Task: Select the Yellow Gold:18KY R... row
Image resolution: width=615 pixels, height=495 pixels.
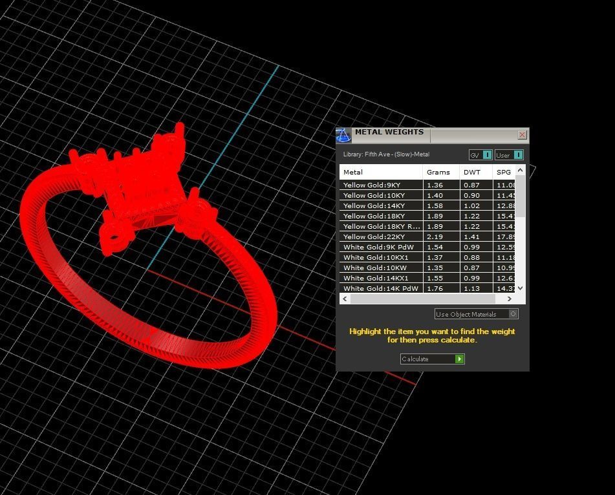Action: click(427, 226)
